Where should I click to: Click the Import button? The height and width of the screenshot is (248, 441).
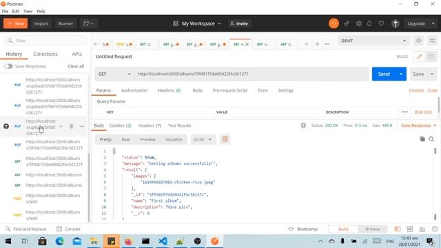pyautogui.click(x=41, y=23)
